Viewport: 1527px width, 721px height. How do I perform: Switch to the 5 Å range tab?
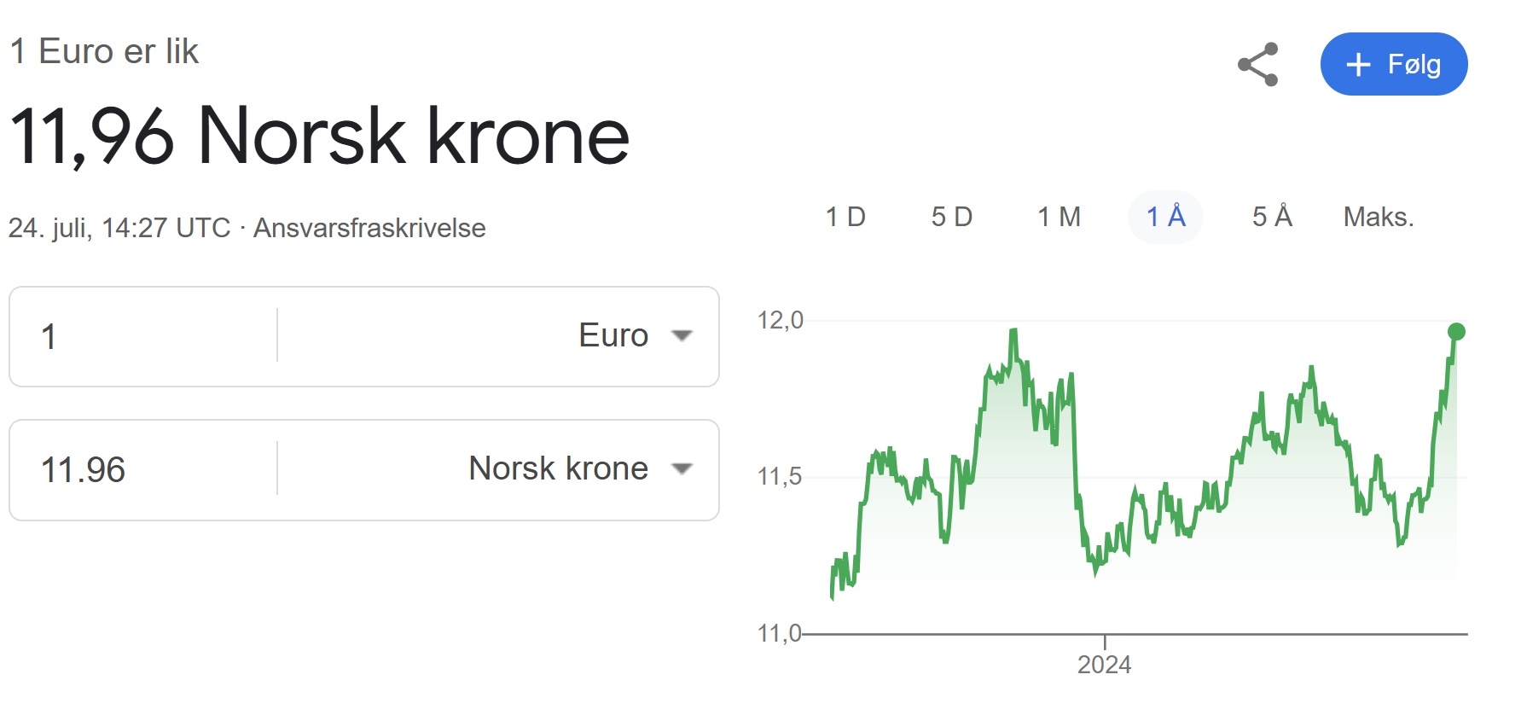(1272, 217)
